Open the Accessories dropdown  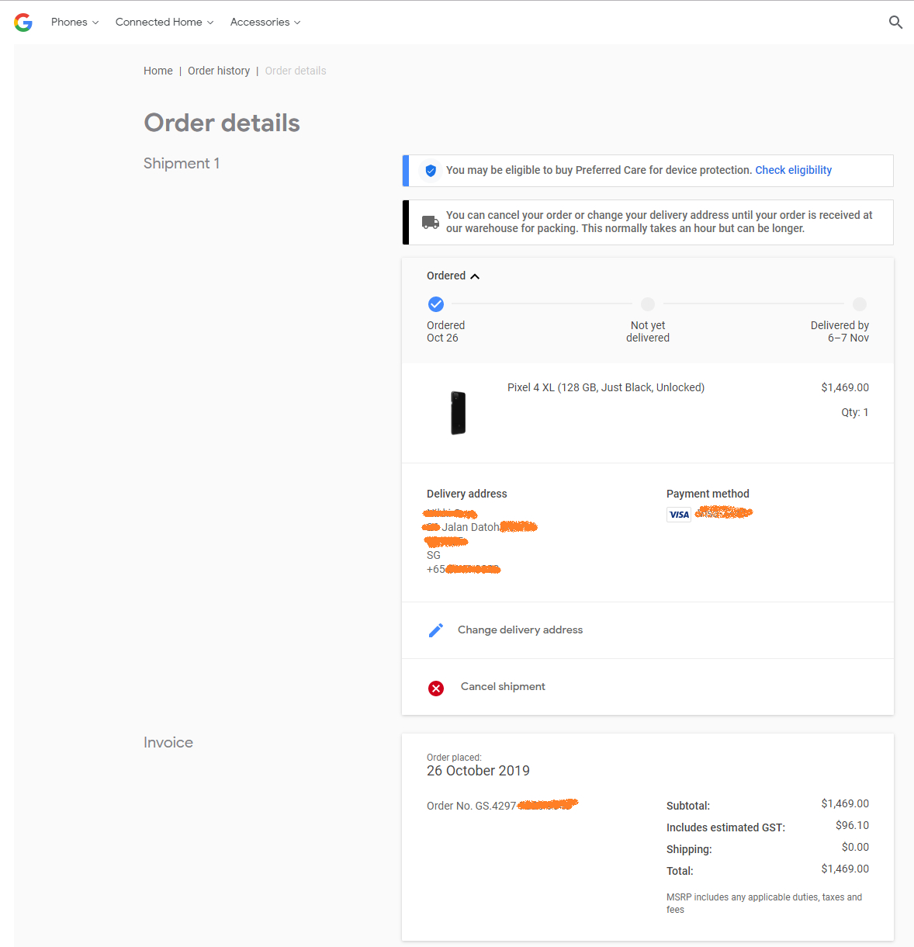tap(265, 23)
